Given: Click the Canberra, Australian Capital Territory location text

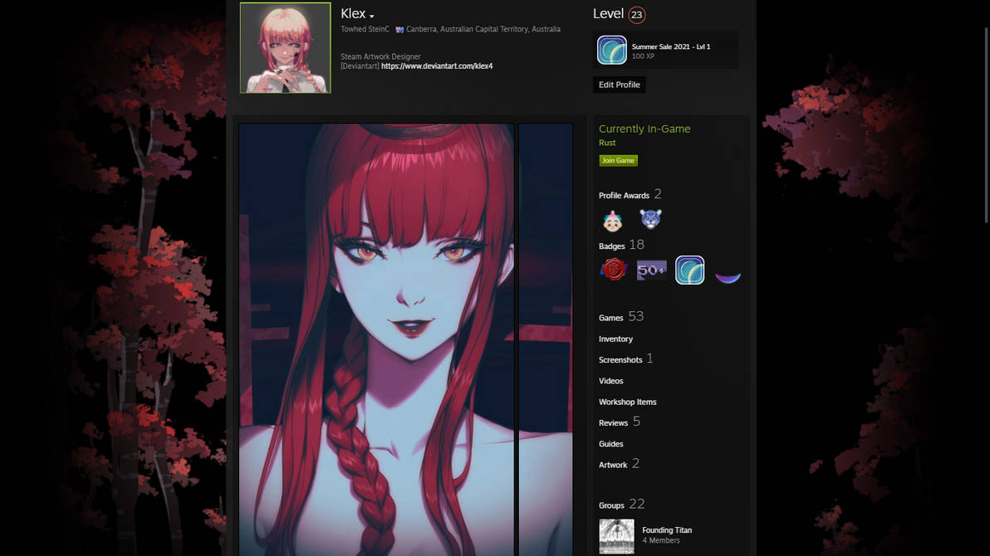Looking at the screenshot, I should coord(483,29).
